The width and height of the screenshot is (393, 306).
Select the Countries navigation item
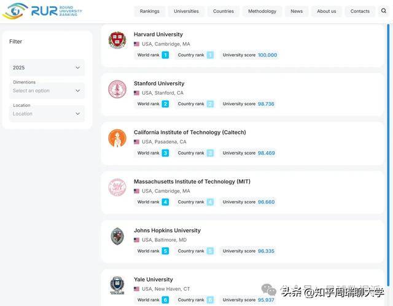(x=224, y=11)
